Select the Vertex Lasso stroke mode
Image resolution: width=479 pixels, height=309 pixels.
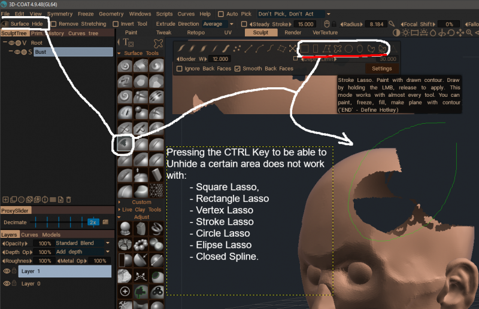pyautogui.click(x=326, y=48)
